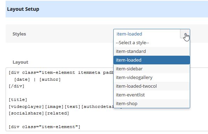The height and width of the screenshot is (134, 208).
Task: Click the Styles field label
Action: tap(19, 34)
